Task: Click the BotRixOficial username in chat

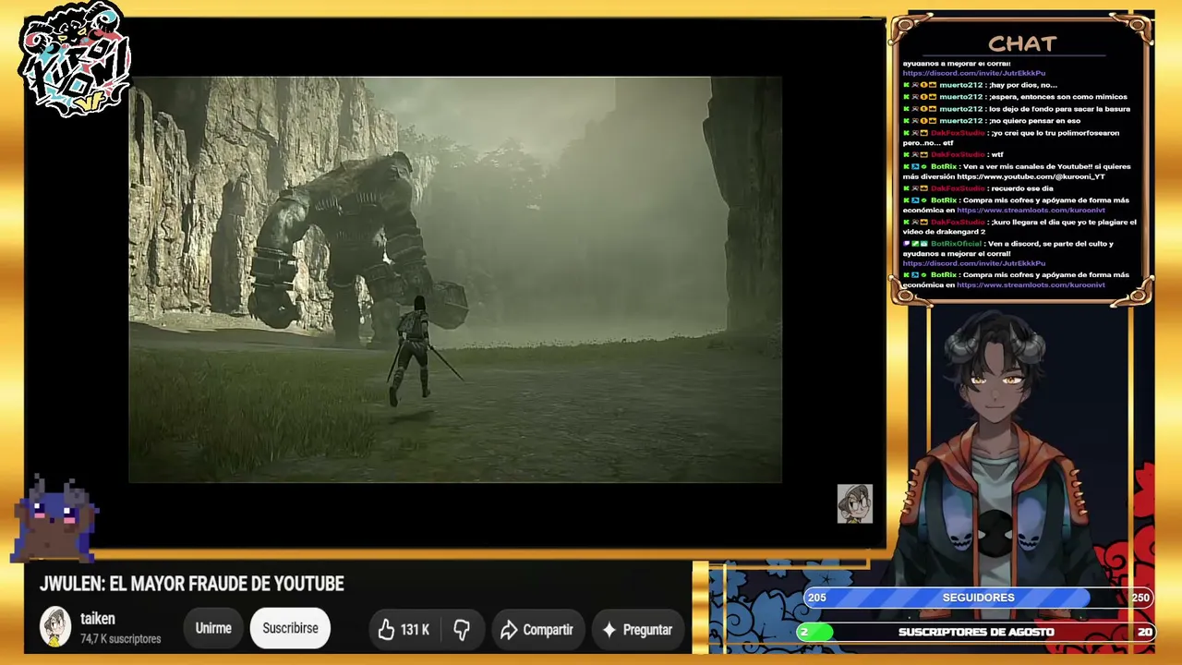Action: pos(956,244)
